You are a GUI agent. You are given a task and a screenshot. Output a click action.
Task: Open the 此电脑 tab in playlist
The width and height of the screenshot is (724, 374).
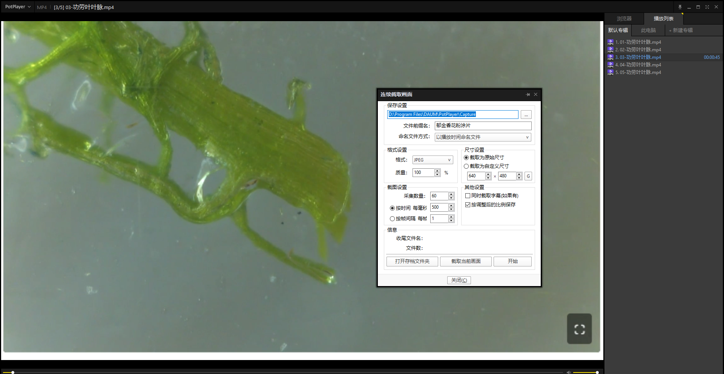pos(648,30)
